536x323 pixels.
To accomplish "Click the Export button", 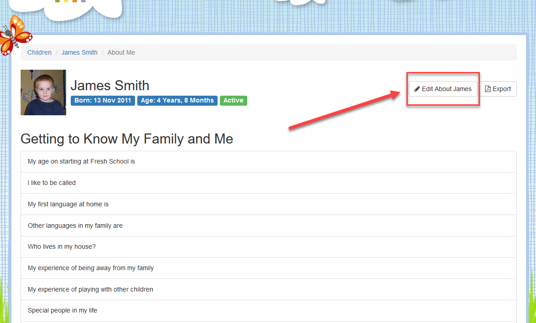I will (x=498, y=89).
